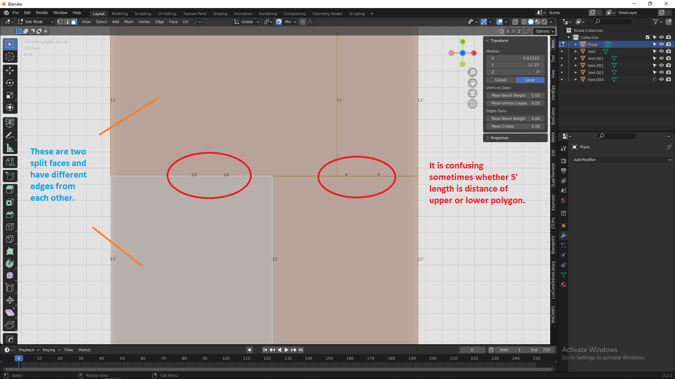Image resolution: width=675 pixels, height=379 pixels.
Task: Select the Cursor tool in toolbar
Action: pos(10,56)
